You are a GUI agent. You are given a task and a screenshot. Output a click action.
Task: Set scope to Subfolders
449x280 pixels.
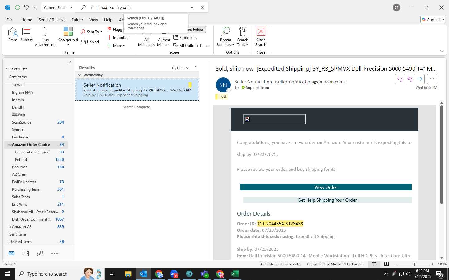point(185,38)
